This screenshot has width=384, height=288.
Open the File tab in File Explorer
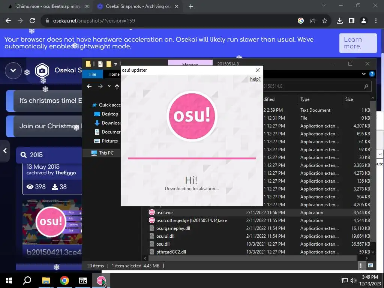[93, 74]
